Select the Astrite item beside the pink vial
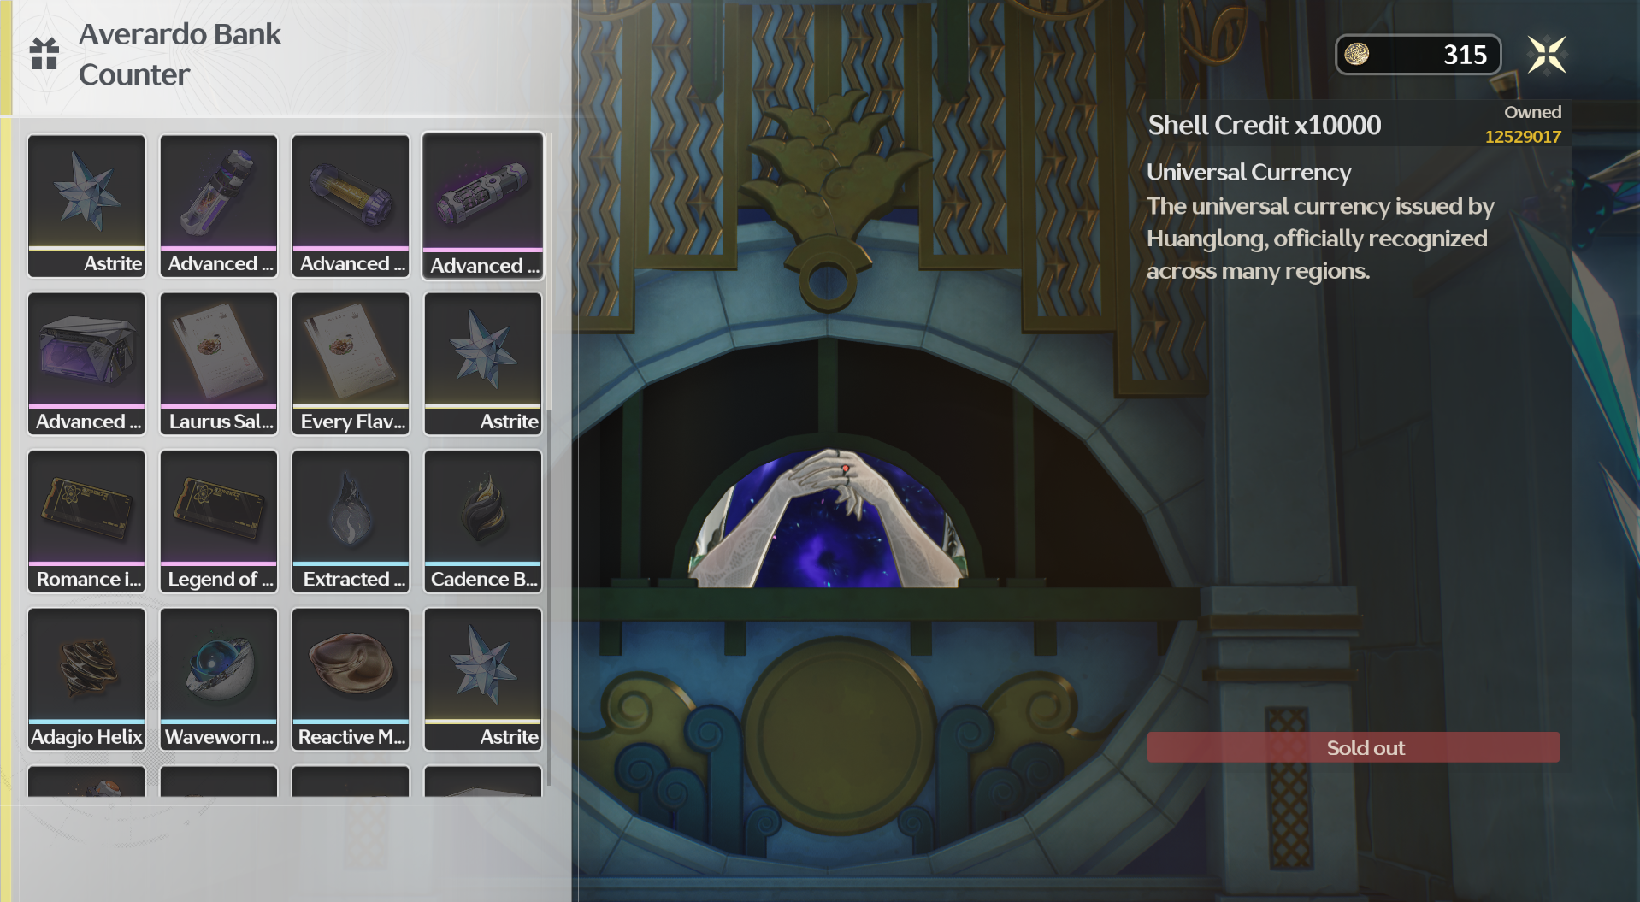 pos(86,205)
